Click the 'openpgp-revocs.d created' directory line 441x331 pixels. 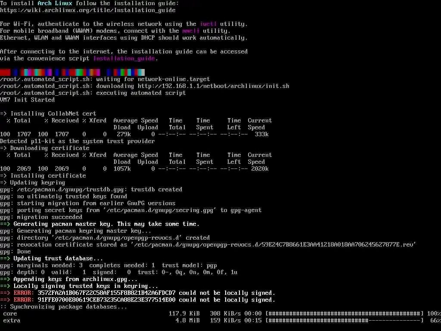click(x=105, y=238)
